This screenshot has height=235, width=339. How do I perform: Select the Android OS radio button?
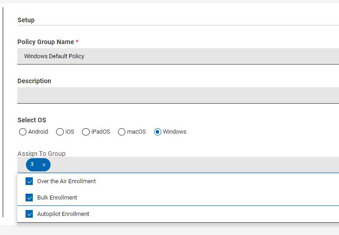pyautogui.click(x=23, y=132)
